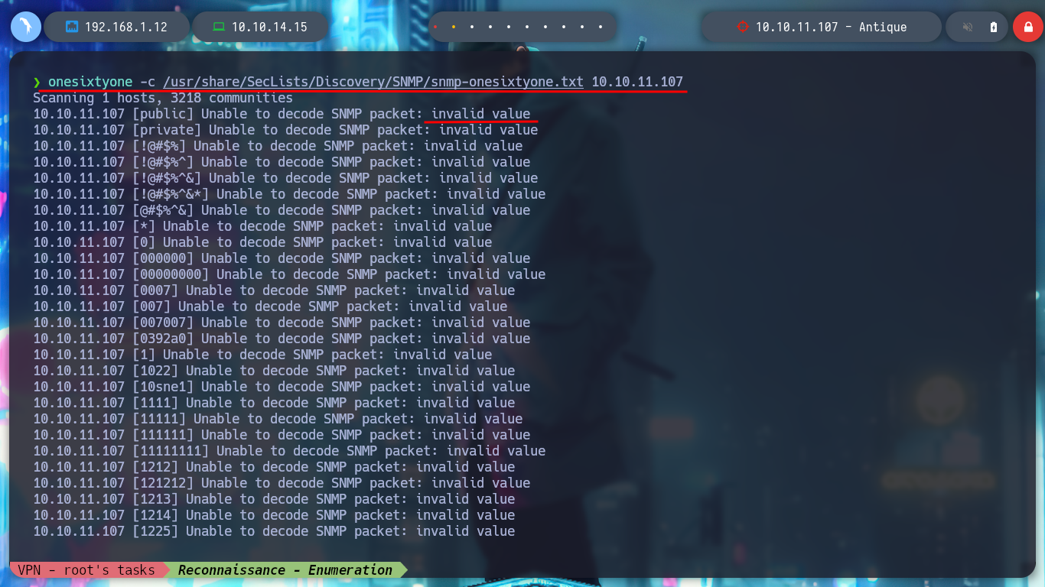
Task: Click the snmp-onesixtyone.txt wordlist path
Action: [373, 81]
